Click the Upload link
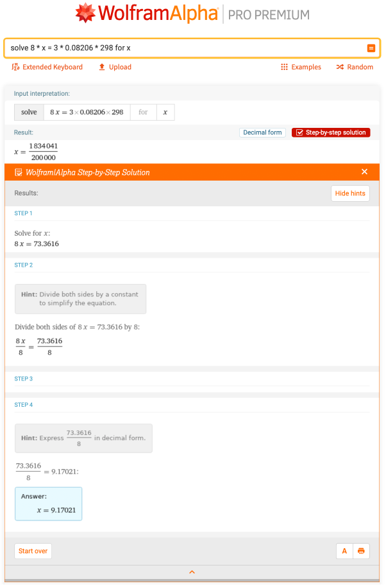386x588 pixels. click(115, 67)
